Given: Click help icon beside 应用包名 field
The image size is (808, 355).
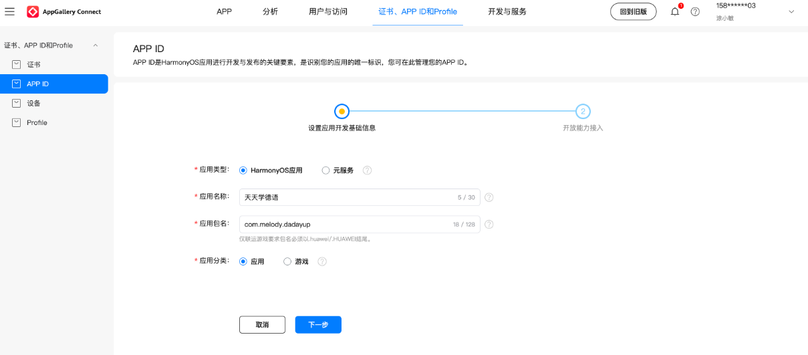Looking at the screenshot, I should 489,225.
